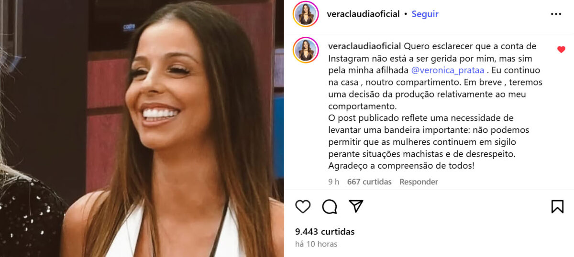This screenshot has width=574, height=257.
Task: Open the 9 h comment timestamp
Action: click(333, 182)
